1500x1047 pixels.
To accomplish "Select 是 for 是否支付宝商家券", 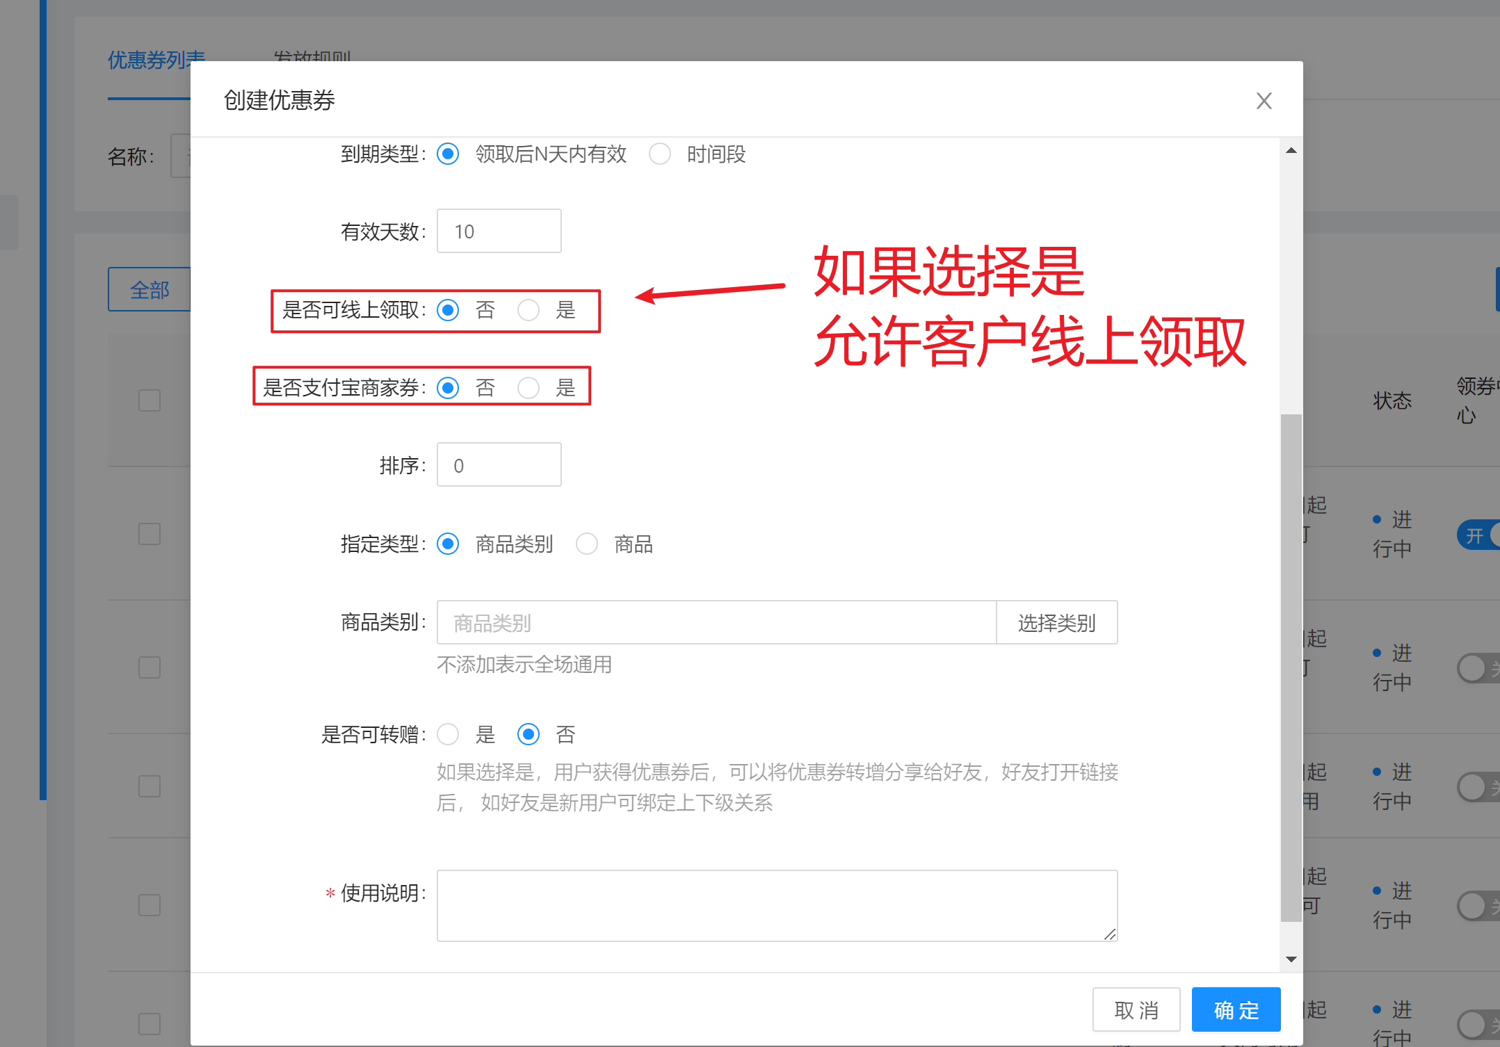I will pos(529,388).
